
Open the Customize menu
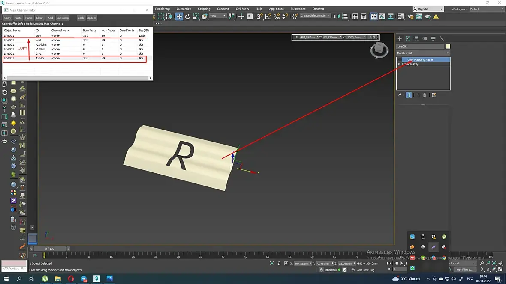[184, 9]
